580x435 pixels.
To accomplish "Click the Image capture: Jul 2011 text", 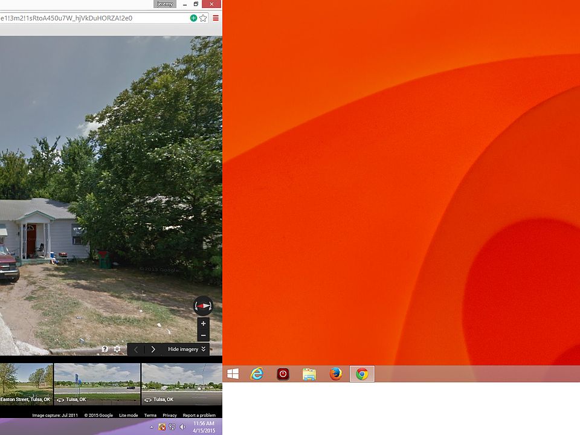I will point(55,416).
